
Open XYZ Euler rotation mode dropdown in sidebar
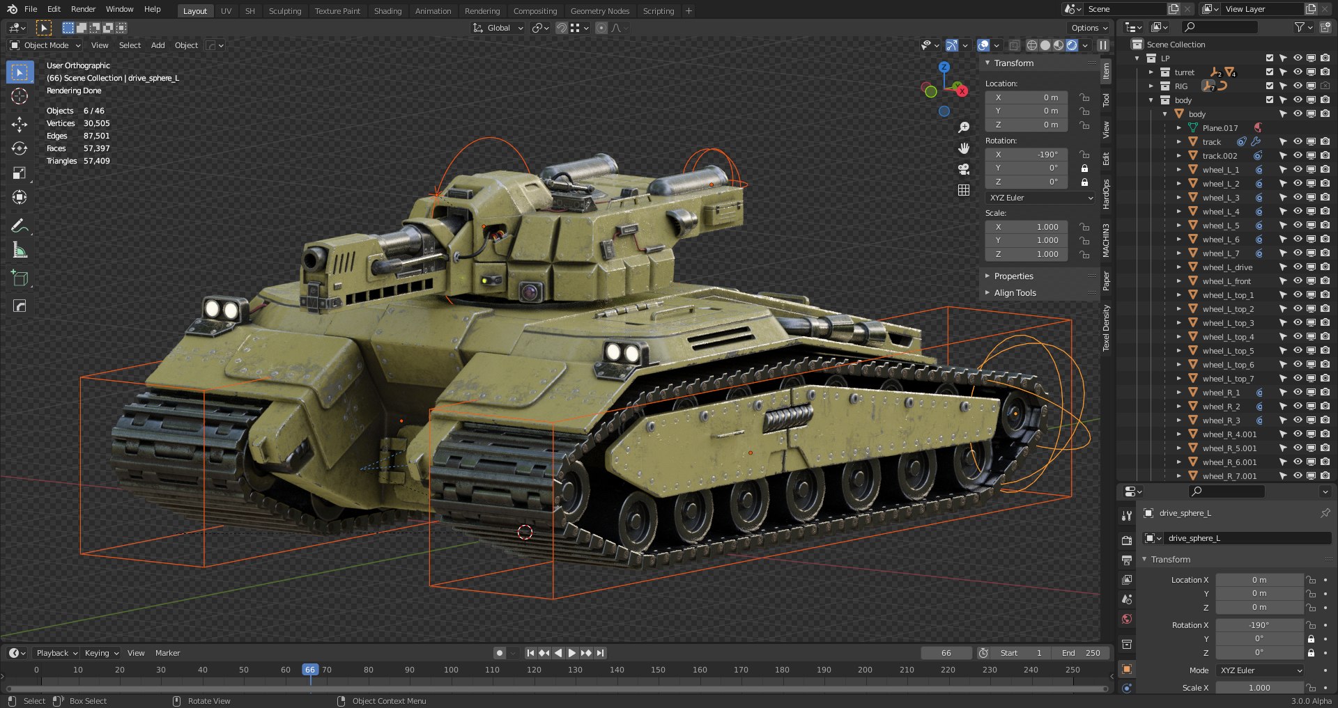pos(1041,198)
